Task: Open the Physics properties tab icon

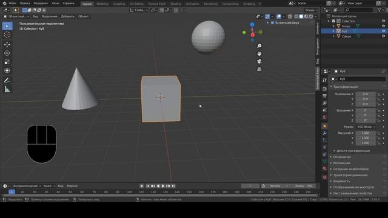Action: pyautogui.click(x=325, y=147)
